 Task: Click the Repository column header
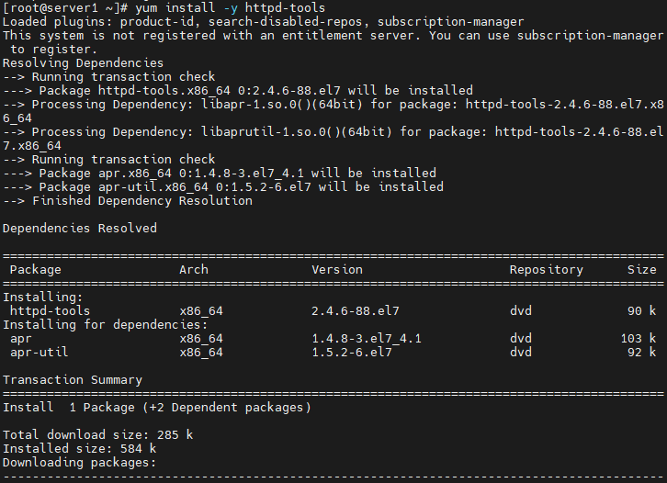coord(547,270)
